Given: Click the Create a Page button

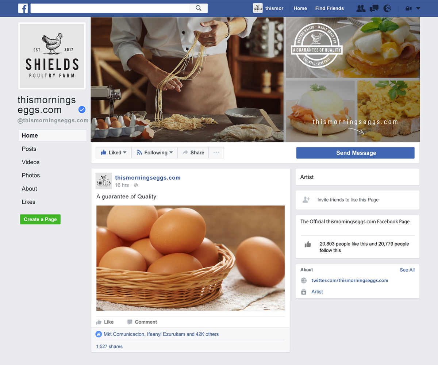Looking at the screenshot, I should 40,219.
